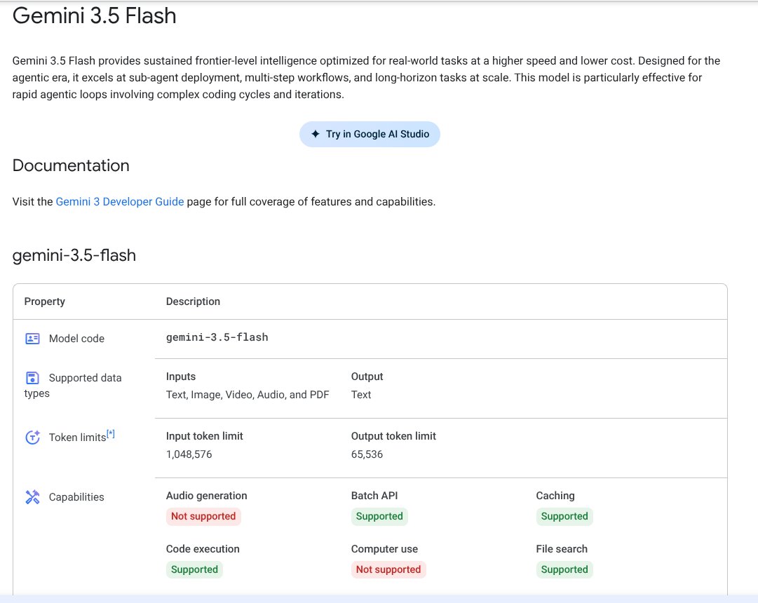The image size is (758, 603).
Task: Click Supported badge under Code execution
Action: pos(194,569)
